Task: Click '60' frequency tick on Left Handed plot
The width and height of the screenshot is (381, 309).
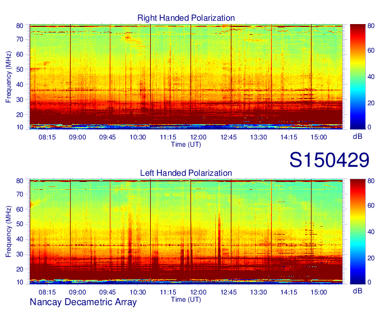Action: [x=20, y=209]
